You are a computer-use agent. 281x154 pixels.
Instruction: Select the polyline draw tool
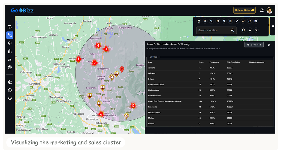(x=243, y=21)
